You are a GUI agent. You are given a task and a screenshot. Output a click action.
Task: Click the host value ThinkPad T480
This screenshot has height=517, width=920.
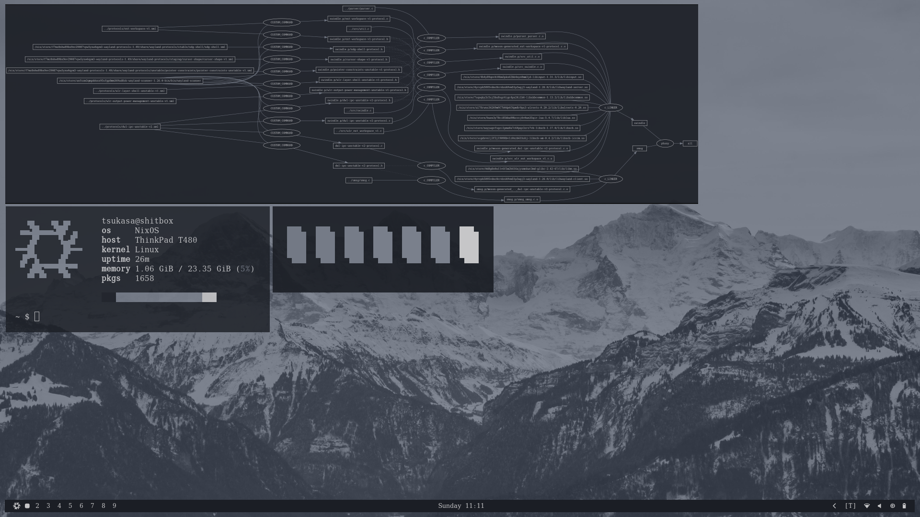(166, 240)
